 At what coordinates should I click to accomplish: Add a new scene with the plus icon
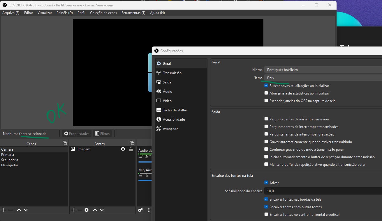[x=4, y=210]
